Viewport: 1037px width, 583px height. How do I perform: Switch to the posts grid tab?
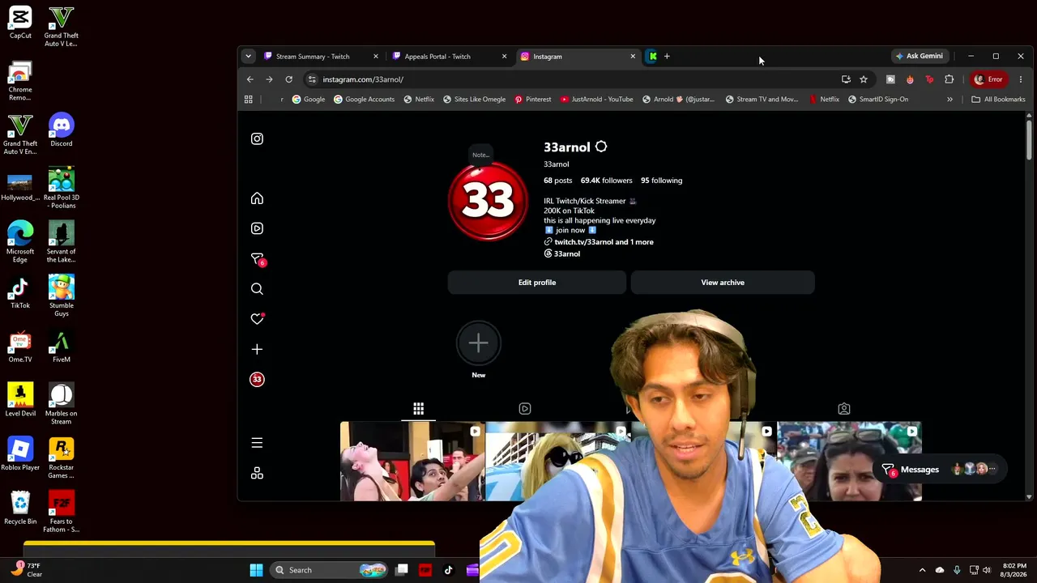coord(418,409)
